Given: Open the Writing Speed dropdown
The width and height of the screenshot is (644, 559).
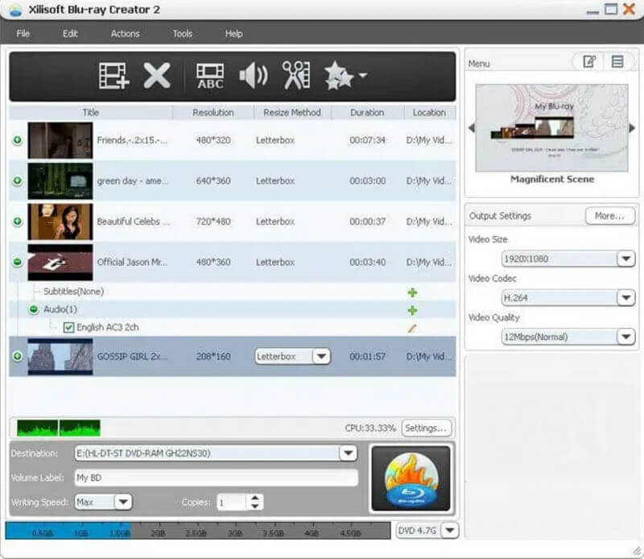Looking at the screenshot, I should (123, 502).
